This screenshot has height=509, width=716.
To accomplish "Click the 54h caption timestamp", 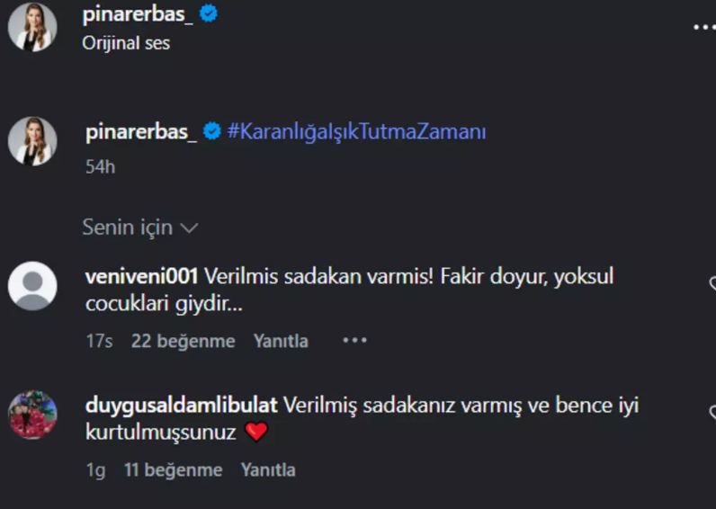I will [98, 166].
